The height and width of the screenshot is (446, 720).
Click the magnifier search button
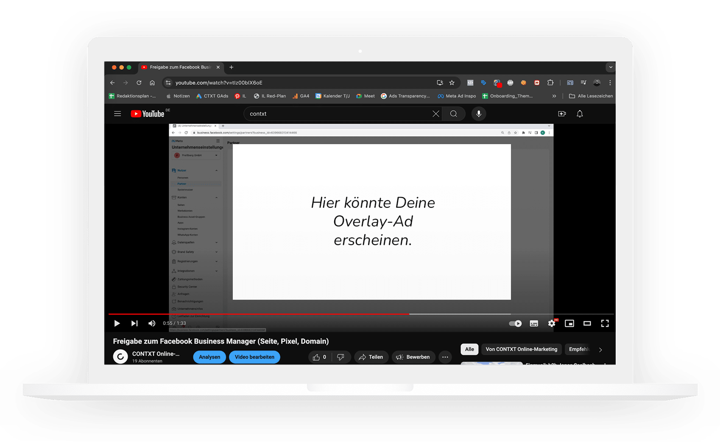coord(454,114)
